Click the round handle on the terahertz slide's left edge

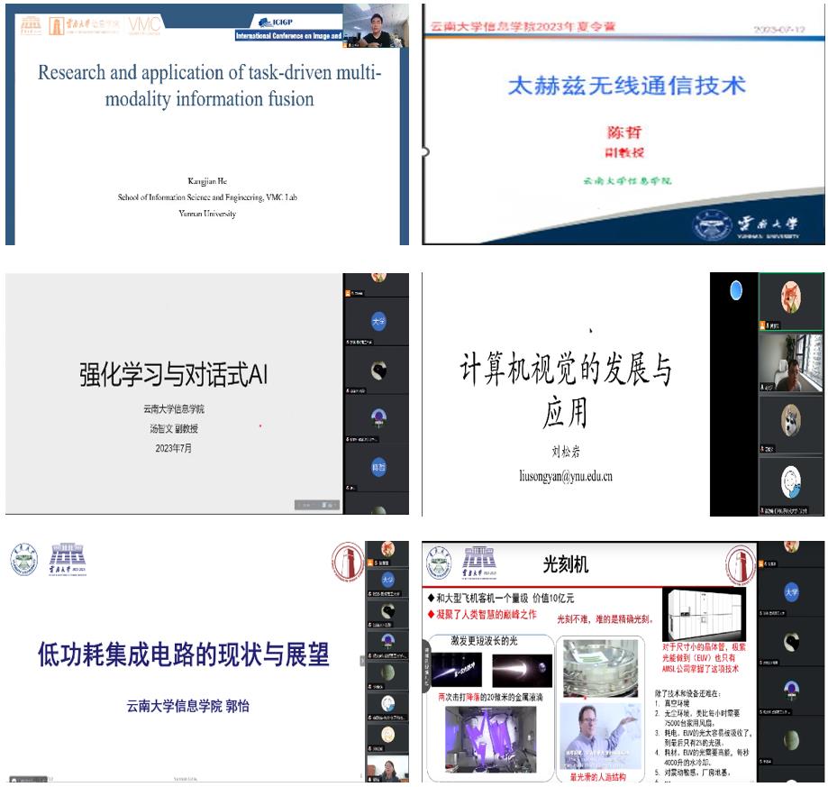(423, 151)
